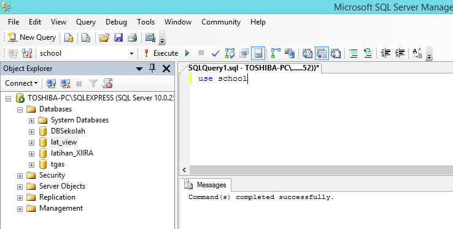Display Estimated Execution Plan icon
This screenshot has height=229, width=453.
230,53
